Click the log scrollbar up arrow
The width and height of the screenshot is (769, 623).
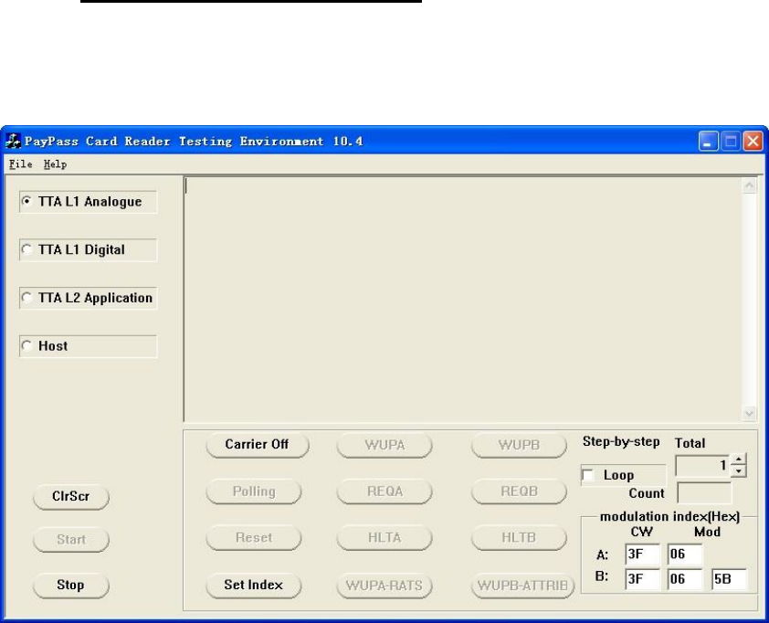(x=750, y=185)
